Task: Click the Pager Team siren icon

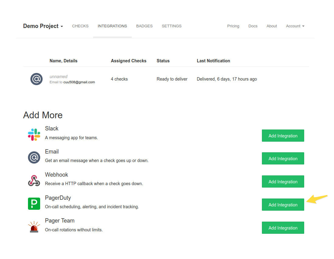Action: click(34, 227)
